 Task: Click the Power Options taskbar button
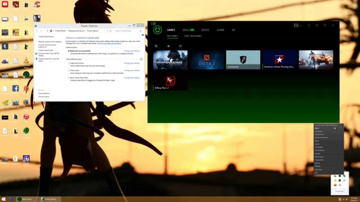[x=51, y=199]
